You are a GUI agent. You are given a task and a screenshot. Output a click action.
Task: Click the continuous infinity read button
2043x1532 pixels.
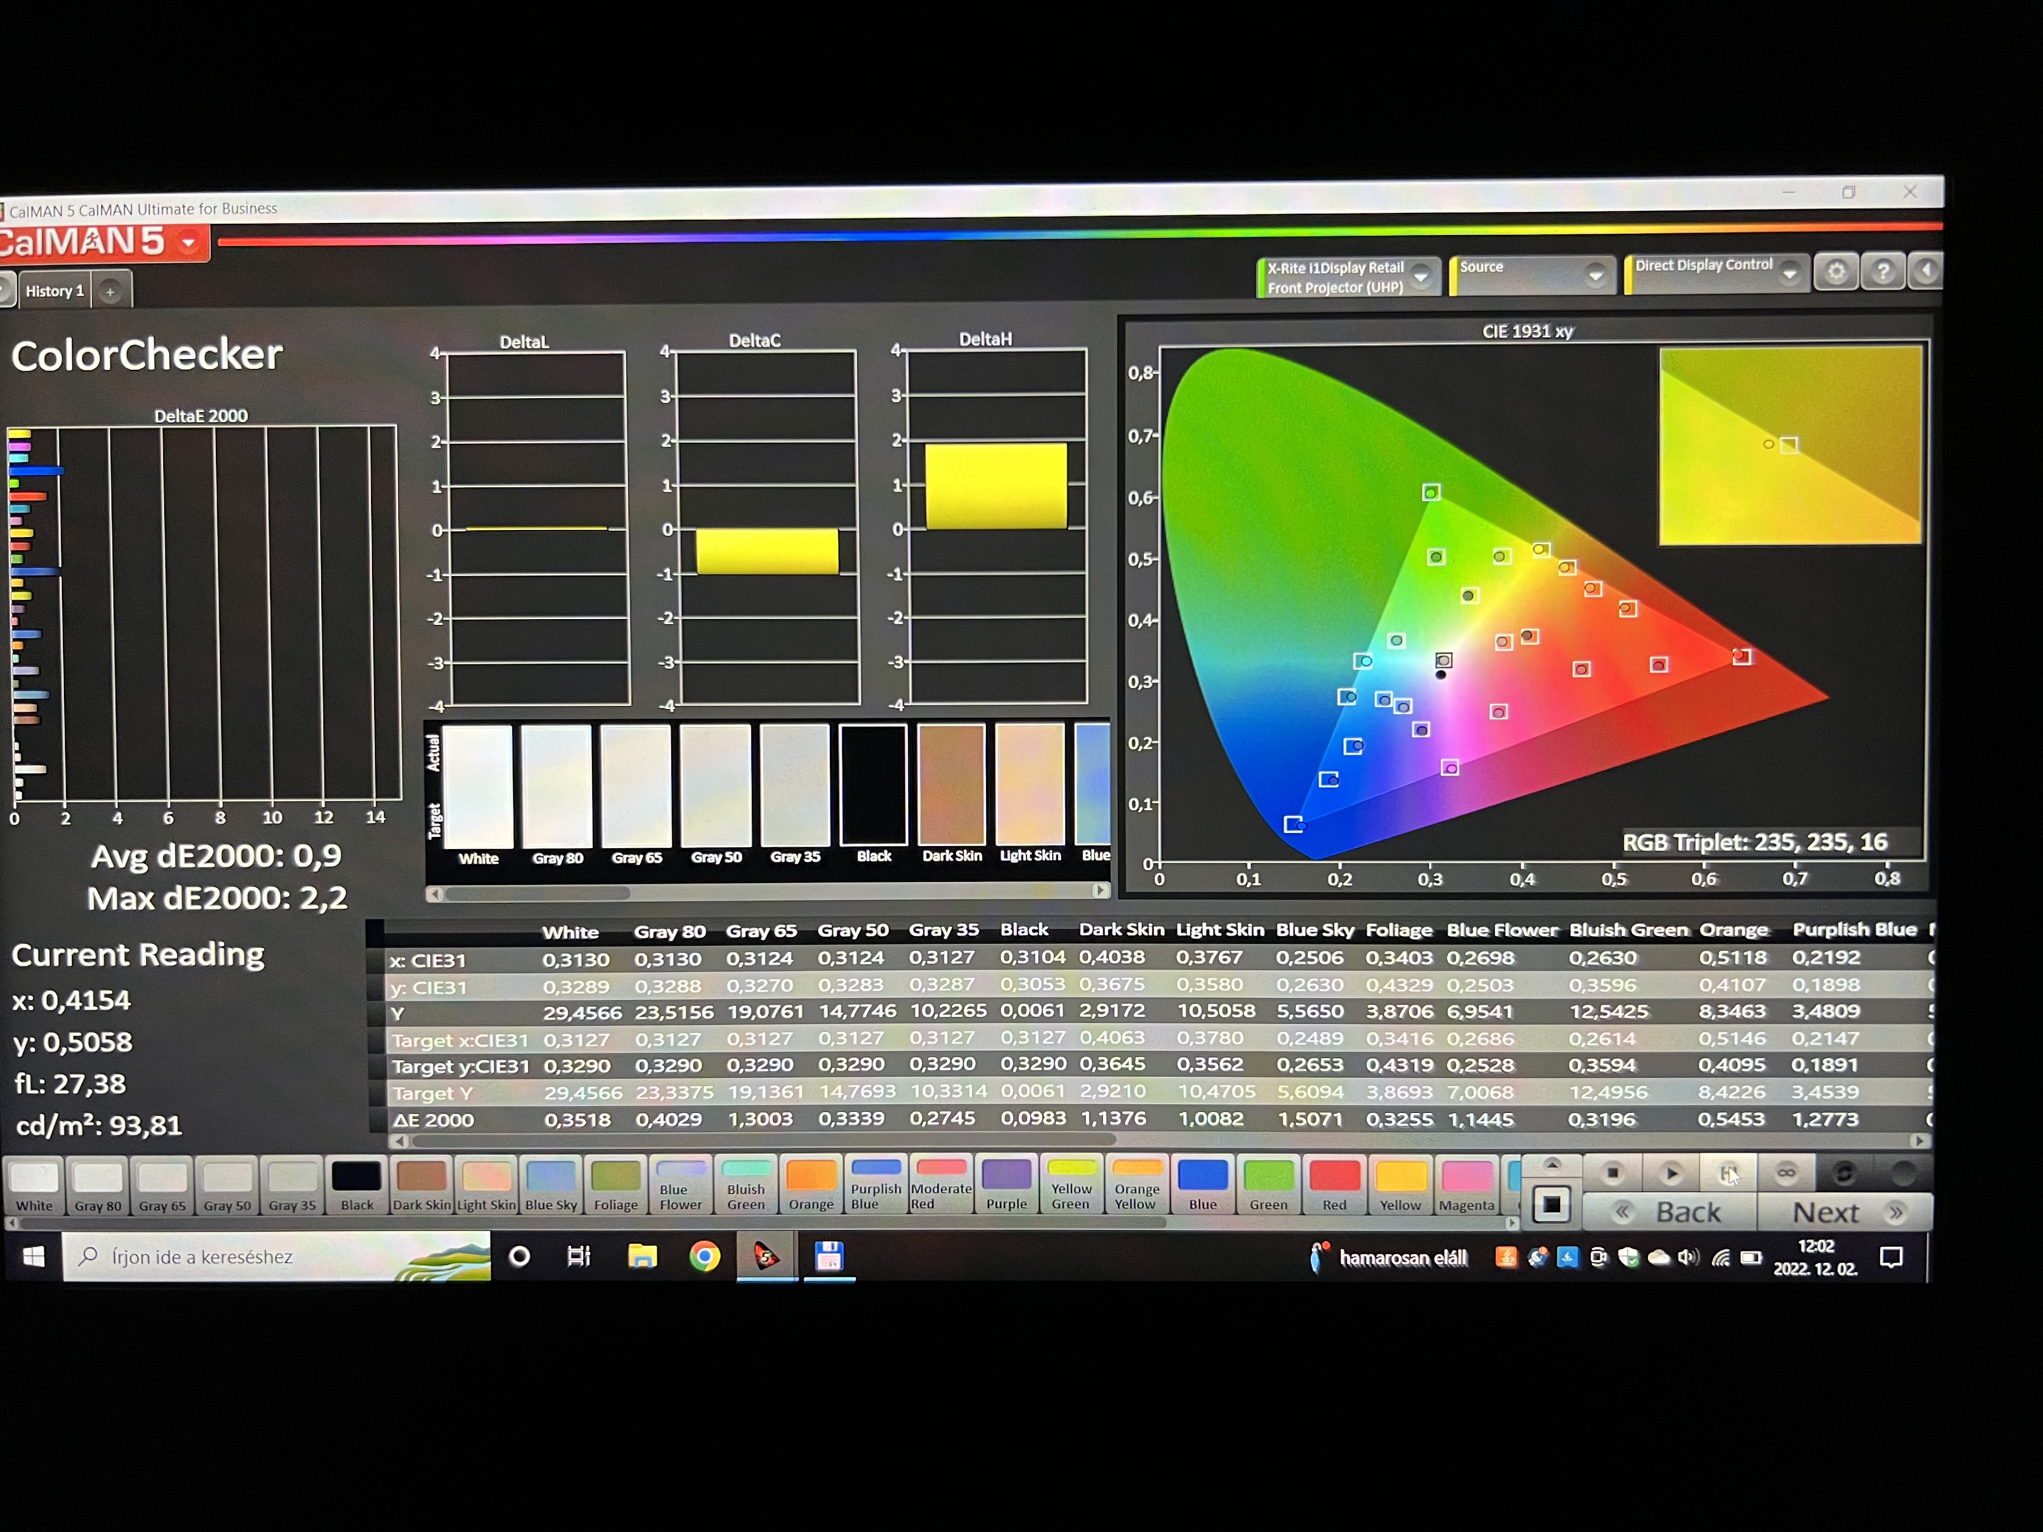pyautogui.click(x=1786, y=1173)
